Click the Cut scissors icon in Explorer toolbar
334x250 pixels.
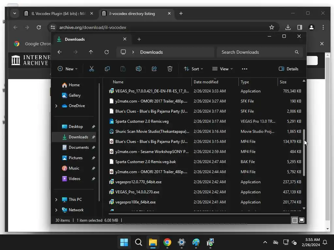tap(91, 69)
